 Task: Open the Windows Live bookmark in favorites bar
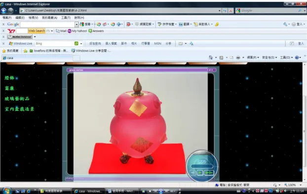[91, 51]
